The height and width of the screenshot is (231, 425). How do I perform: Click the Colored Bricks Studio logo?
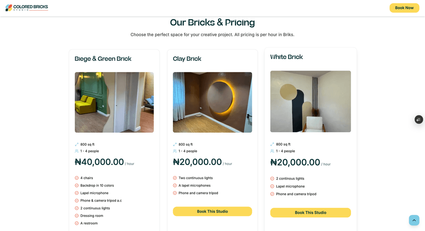point(27,7)
